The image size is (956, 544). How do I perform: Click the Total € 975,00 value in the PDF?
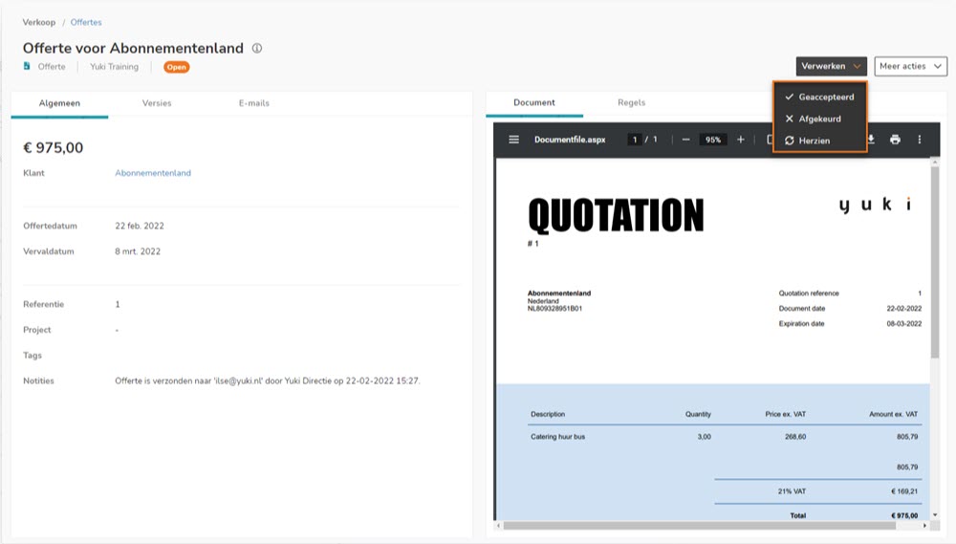pyautogui.click(x=904, y=515)
